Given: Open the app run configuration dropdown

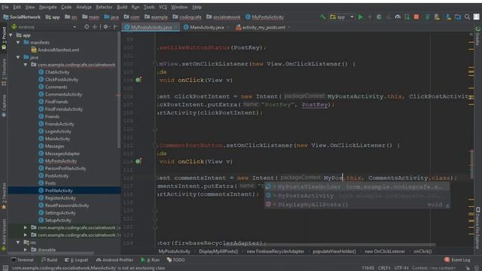Looking at the screenshot, I should click(342, 17).
